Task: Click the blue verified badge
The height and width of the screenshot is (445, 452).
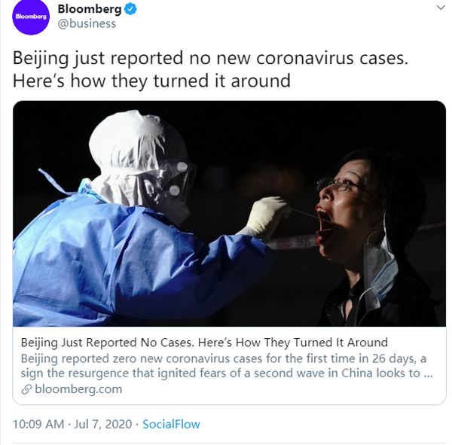Action: (130, 9)
